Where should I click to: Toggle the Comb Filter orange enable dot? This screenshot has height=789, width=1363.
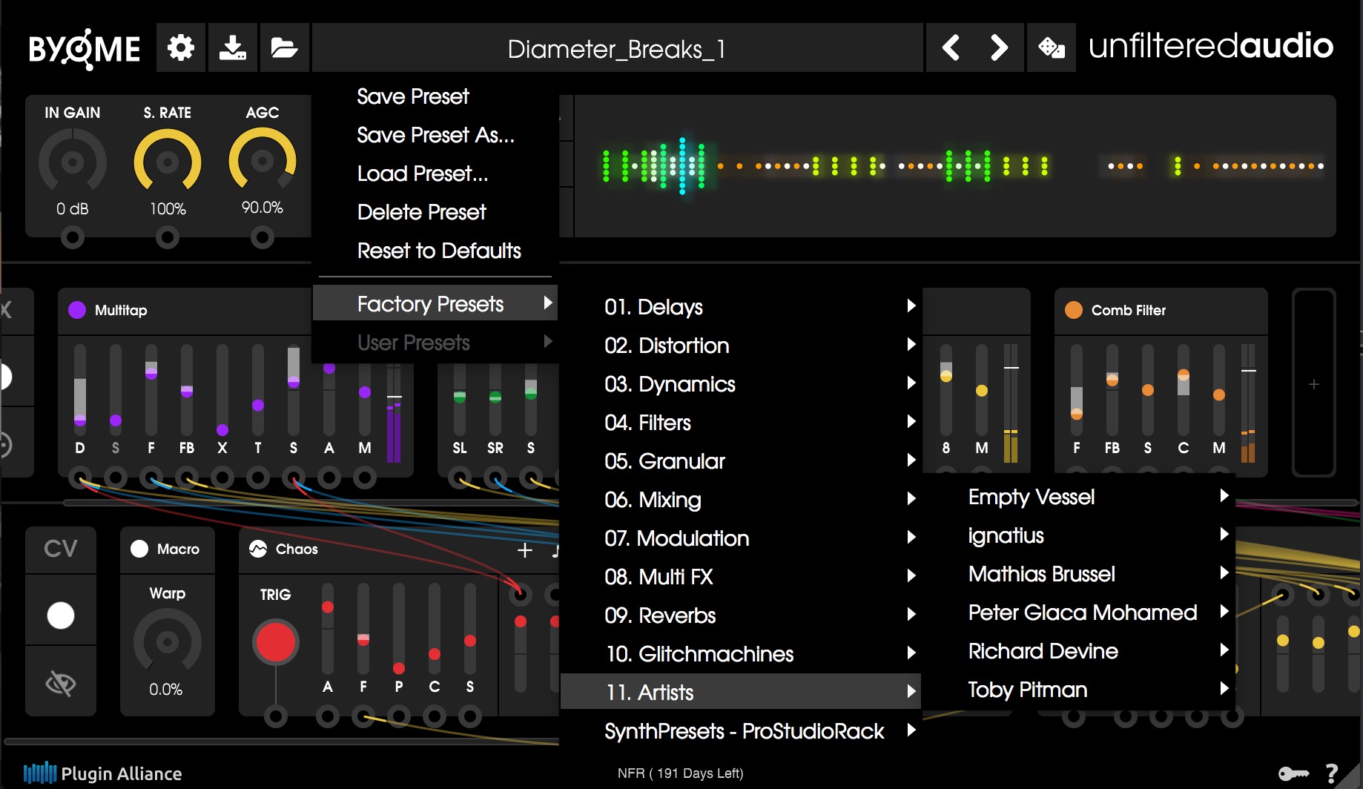1074,310
